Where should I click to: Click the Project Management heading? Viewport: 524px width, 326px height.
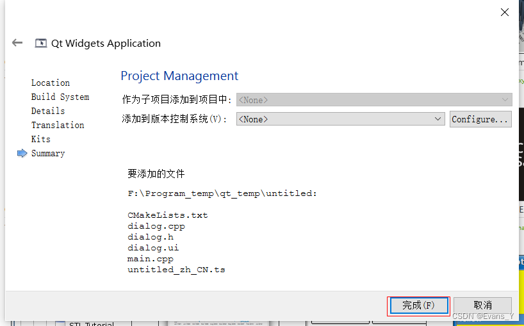[x=179, y=76]
